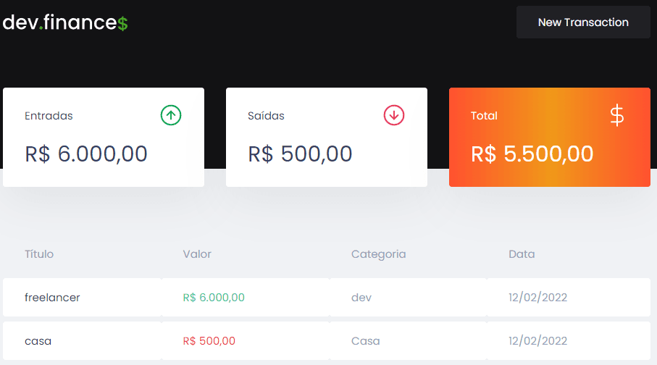Image resolution: width=657 pixels, height=365 pixels.
Task: Select the Entradas summary card
Action: pyautogui.click(x=104, y=137)
